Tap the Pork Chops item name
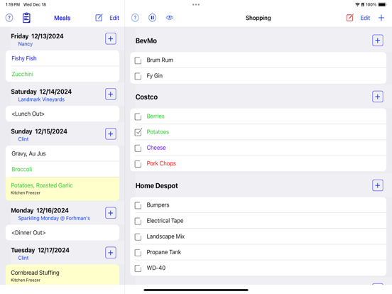The width and height of the screenshot is (392, 294). (161, 163)
